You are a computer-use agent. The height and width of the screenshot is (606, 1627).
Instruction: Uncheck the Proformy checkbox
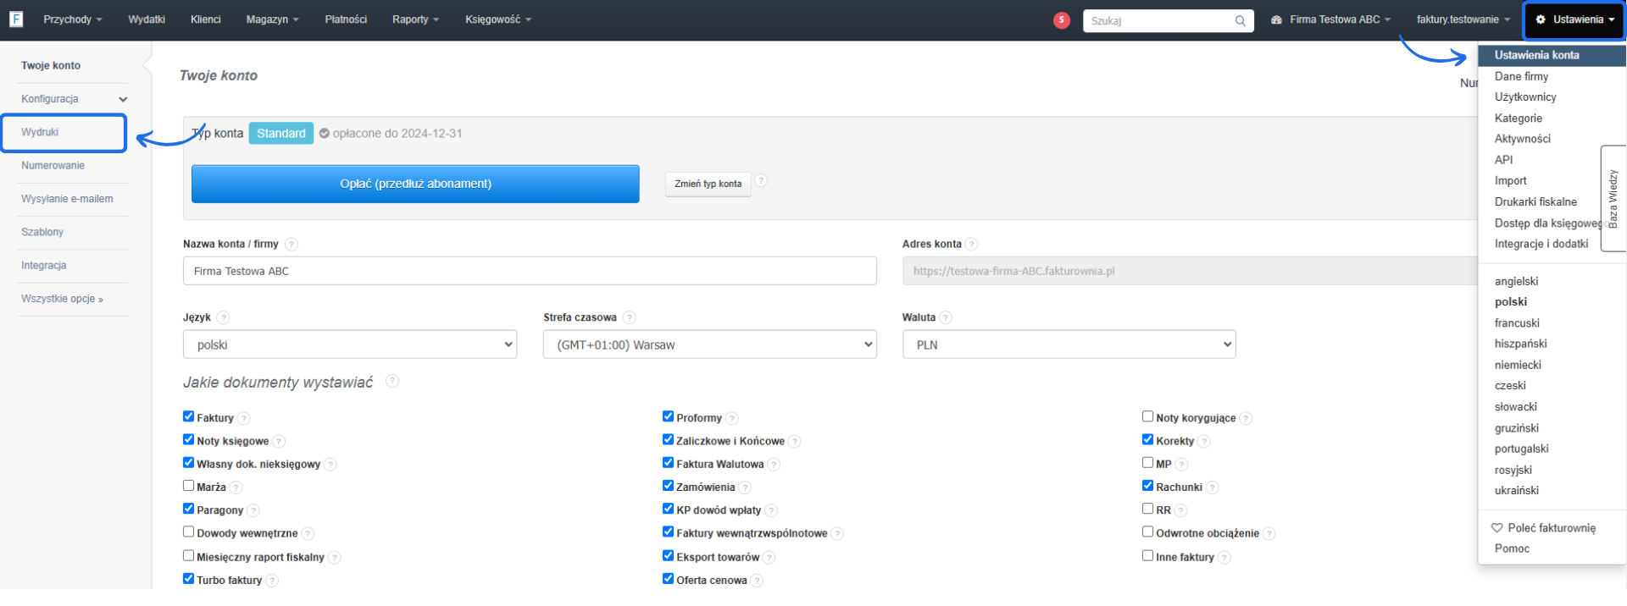point(668,416)
